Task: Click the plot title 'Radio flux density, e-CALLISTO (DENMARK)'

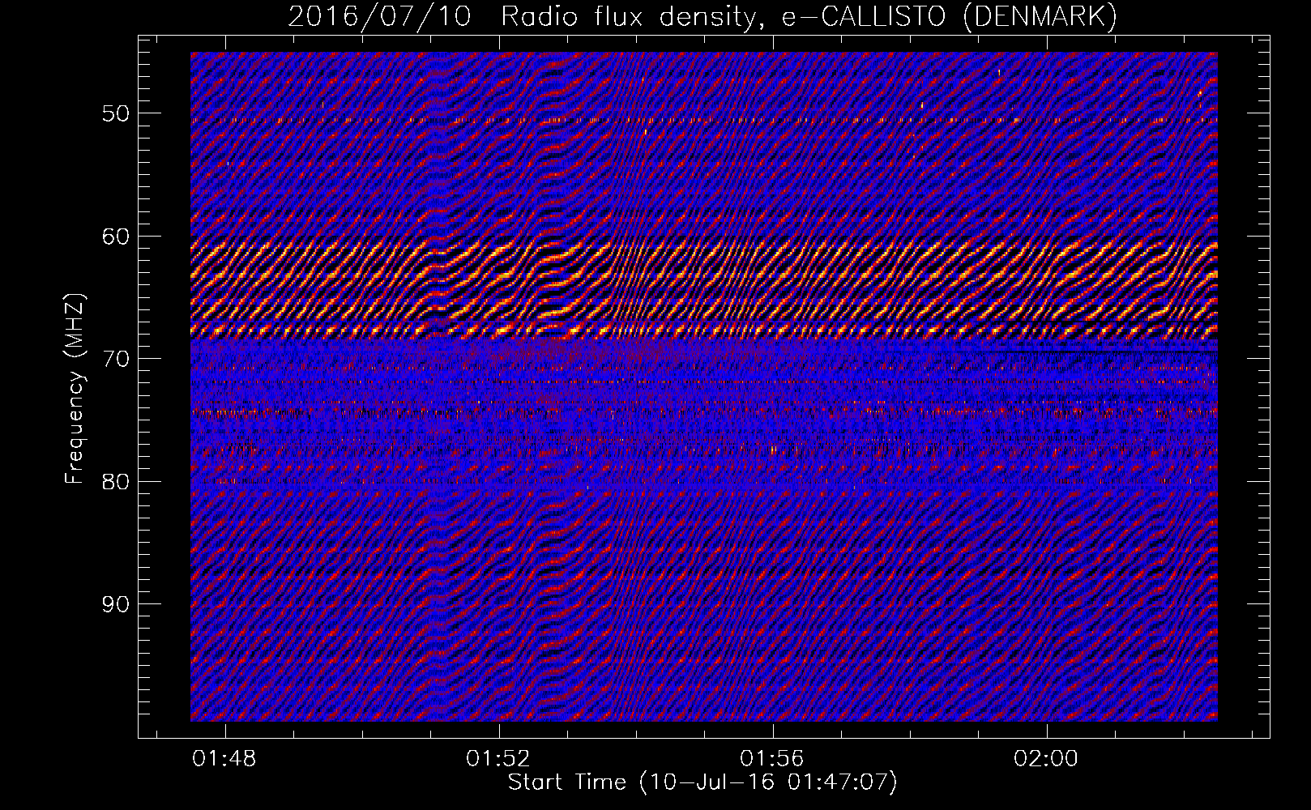Action: click(x=809, y=17)
